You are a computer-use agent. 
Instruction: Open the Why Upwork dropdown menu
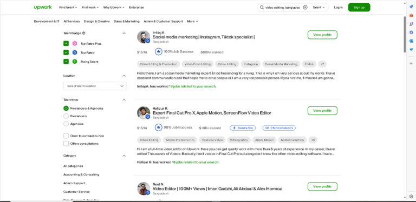114,8
